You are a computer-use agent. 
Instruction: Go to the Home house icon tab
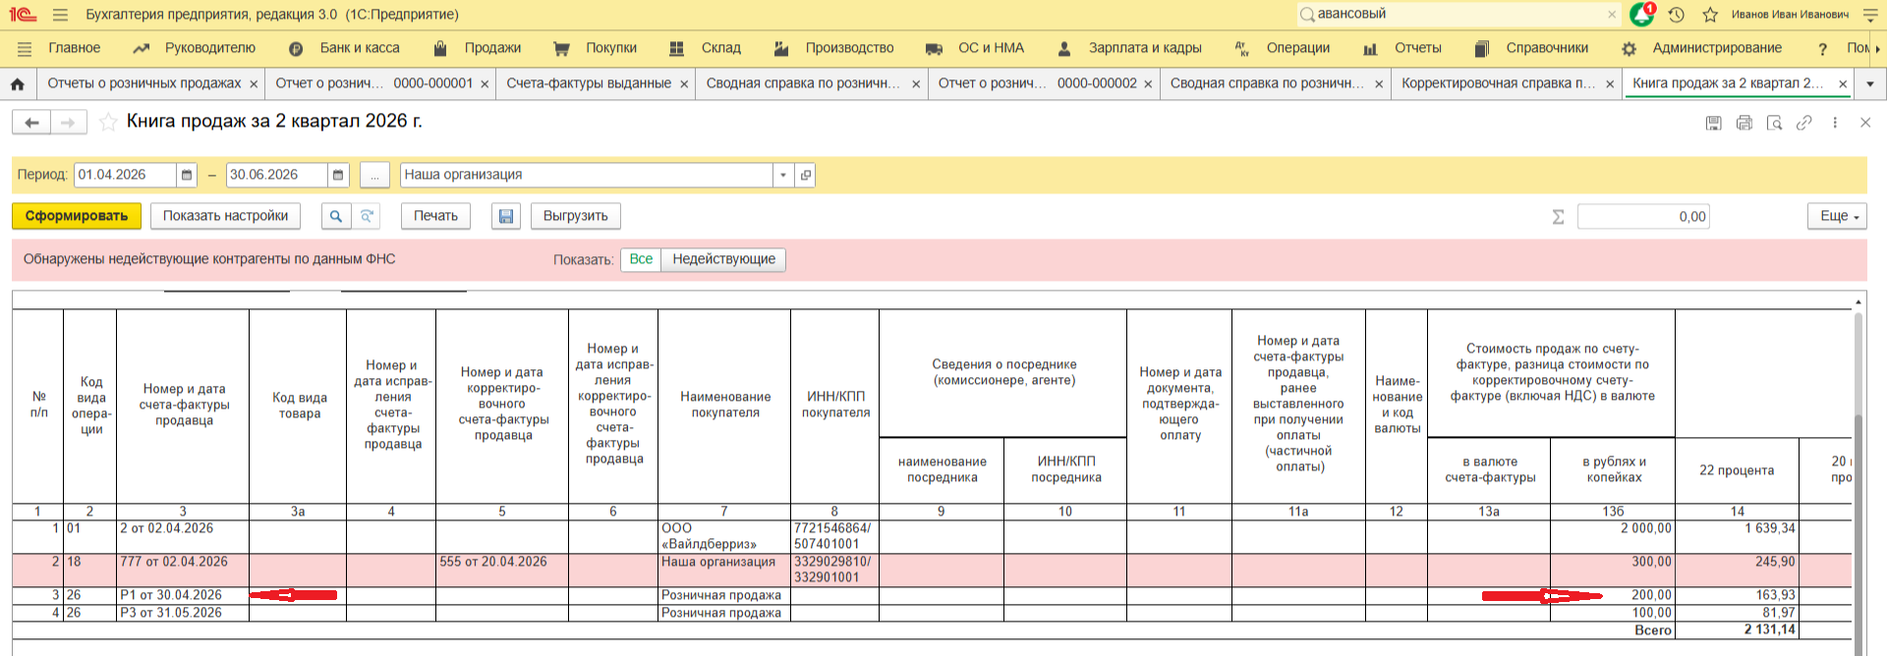pyautogui.click(x=18, y=84)
